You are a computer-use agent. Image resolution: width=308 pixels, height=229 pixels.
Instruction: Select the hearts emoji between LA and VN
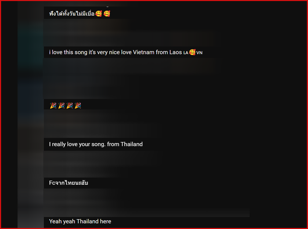point(192,52)
